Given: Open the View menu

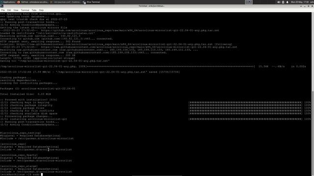Looking at the screenshot, I should click(x=16, y=10).
